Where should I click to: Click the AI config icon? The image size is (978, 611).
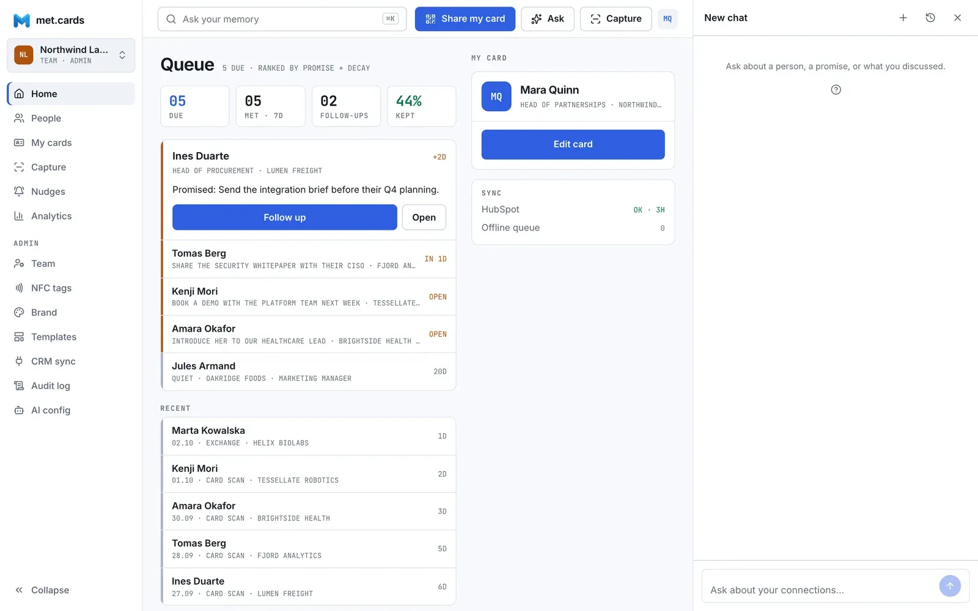20,410
